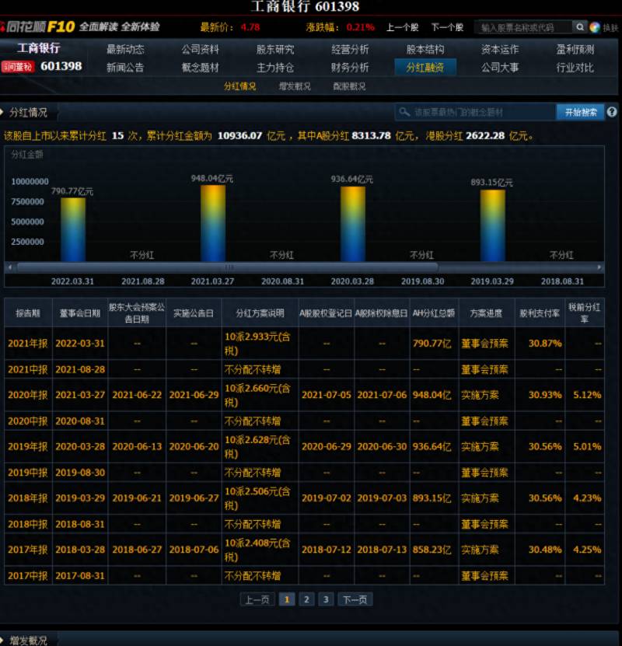Click the 948.04亿元 bar in chart

point(213,223)
